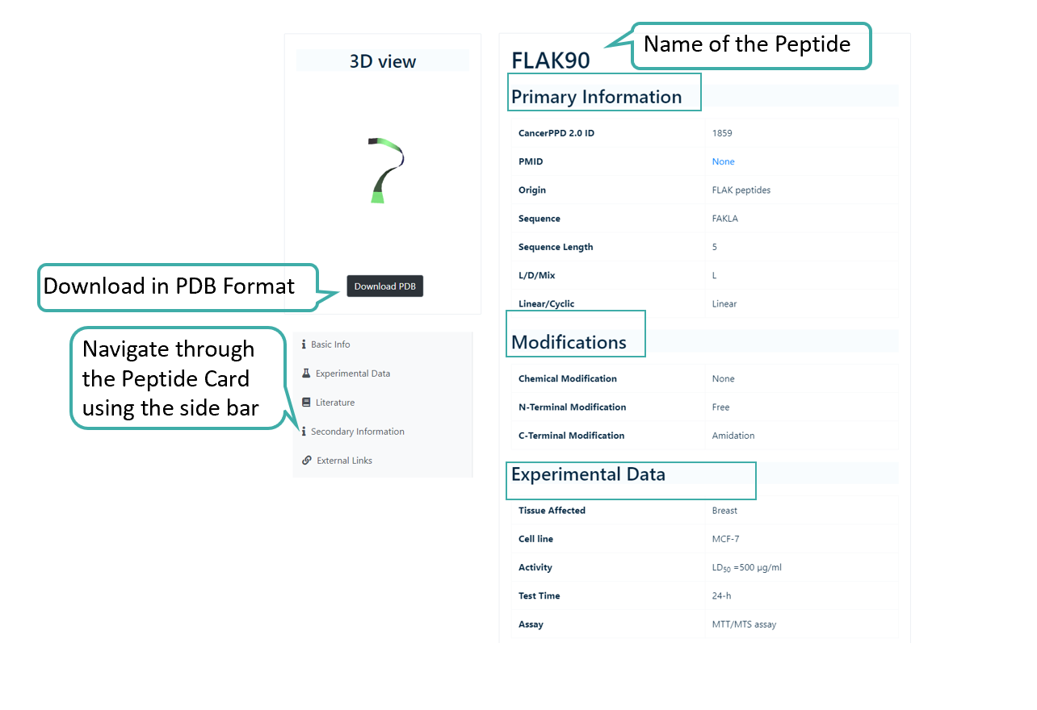The width and height of the screenshot is (1037, 710).
Task: Click the Name of the Peptide callout
Action: [747, 44]
